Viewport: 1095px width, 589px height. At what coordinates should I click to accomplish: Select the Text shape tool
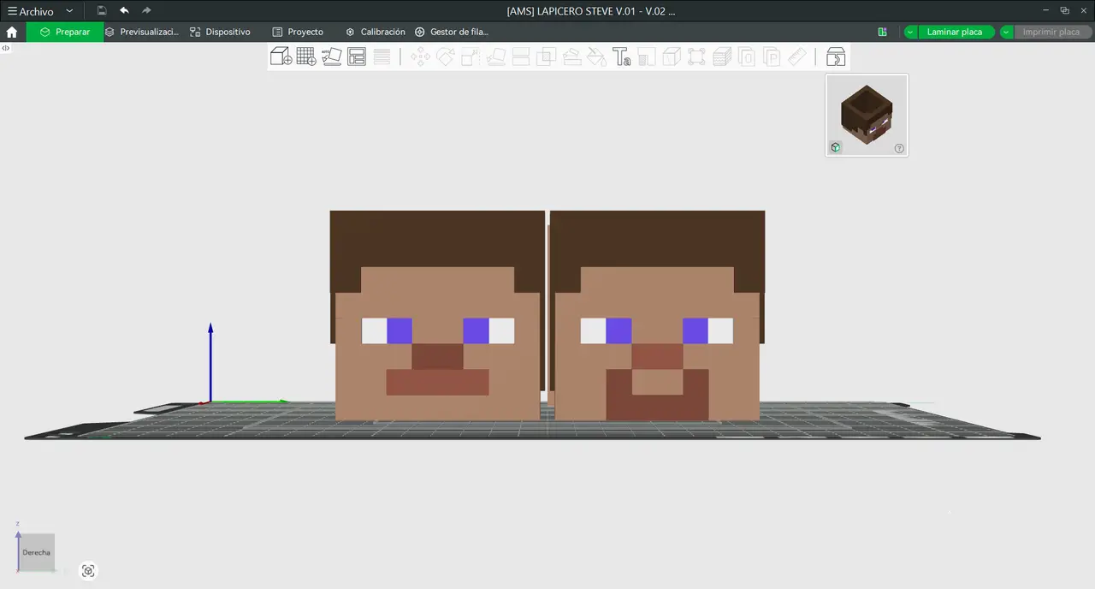coord(622,57)
